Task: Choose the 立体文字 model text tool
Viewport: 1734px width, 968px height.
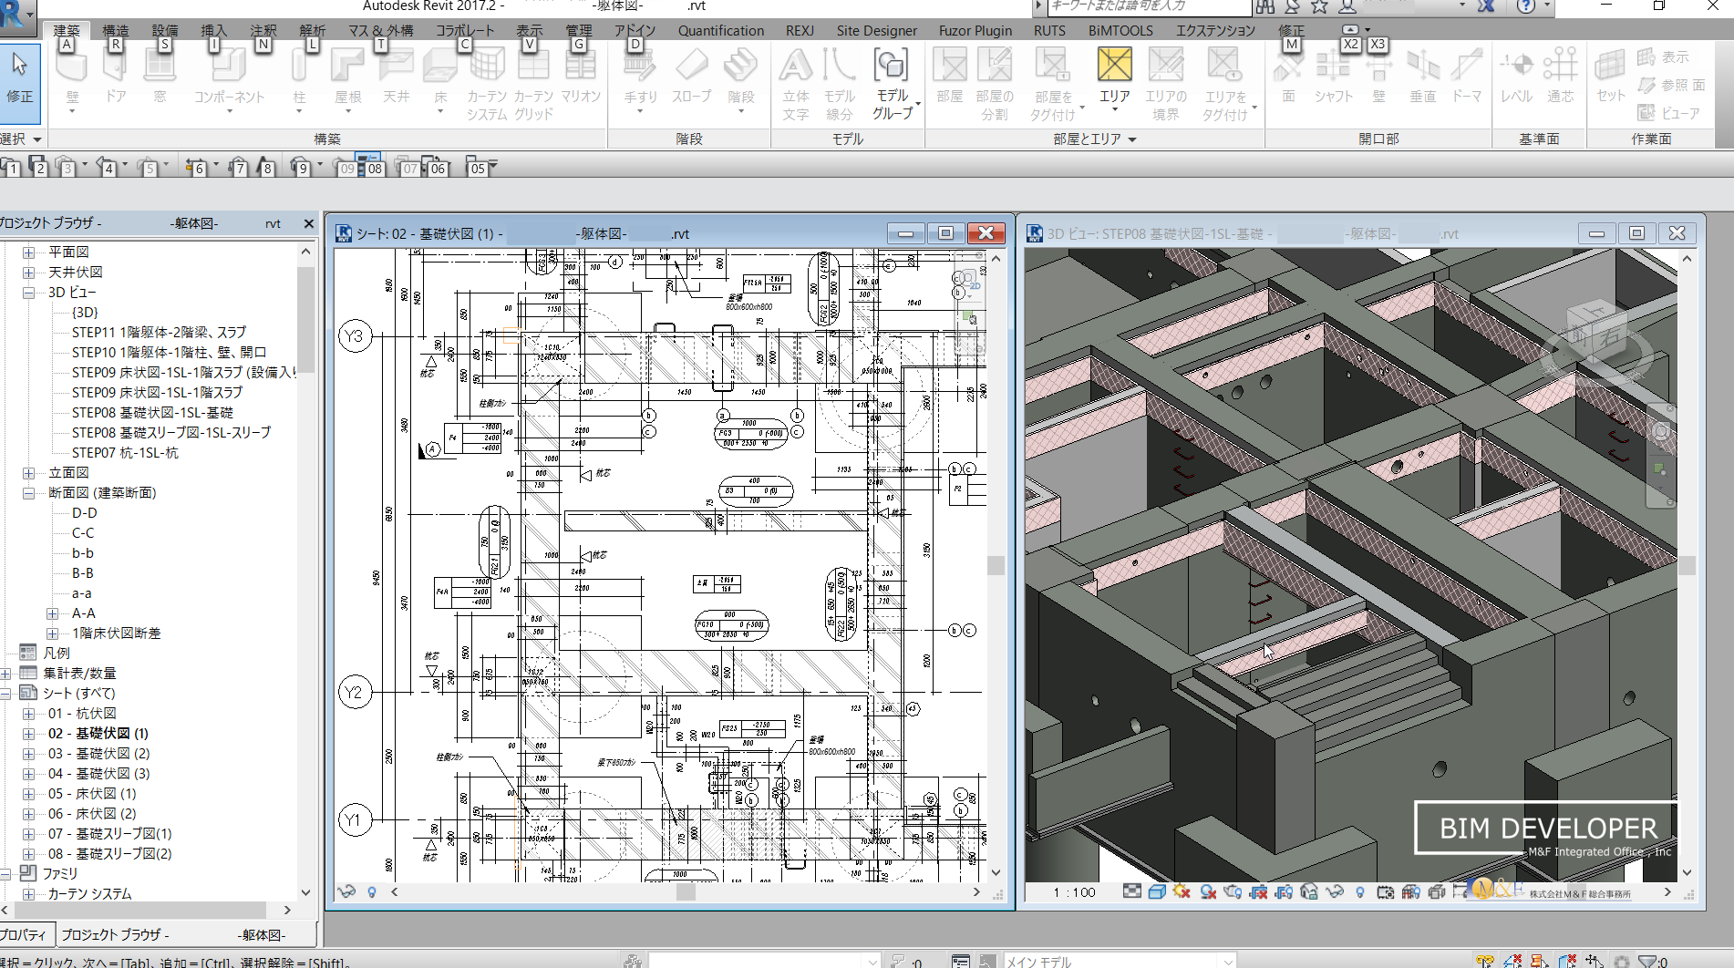Action: 795,86
